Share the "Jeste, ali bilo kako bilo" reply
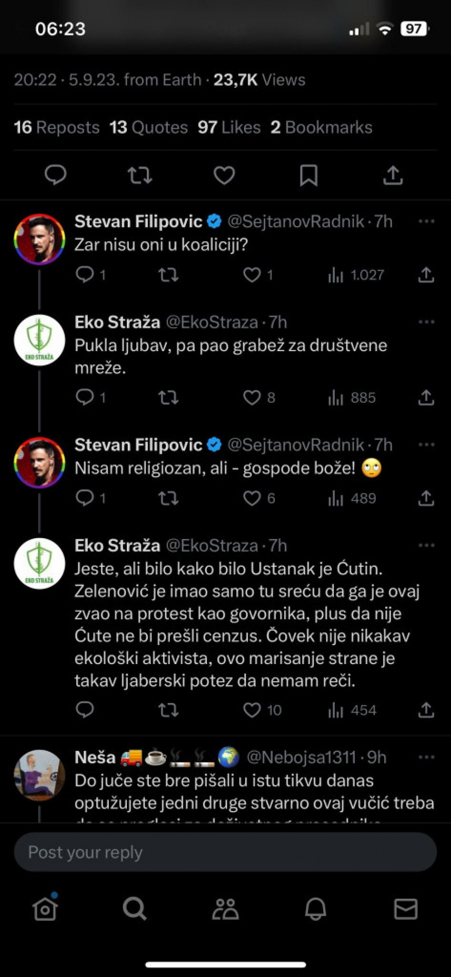The image size is (451, 977). (426, 710)
